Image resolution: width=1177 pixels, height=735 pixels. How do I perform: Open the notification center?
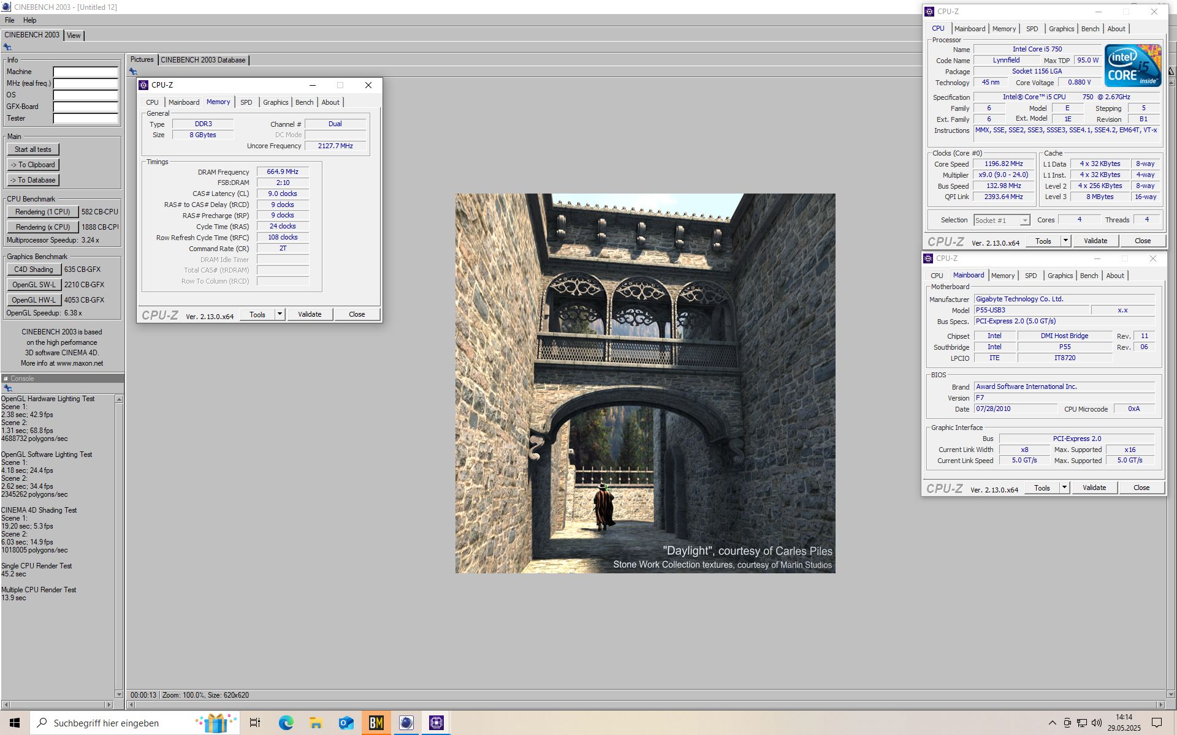tap(1157, 723)
